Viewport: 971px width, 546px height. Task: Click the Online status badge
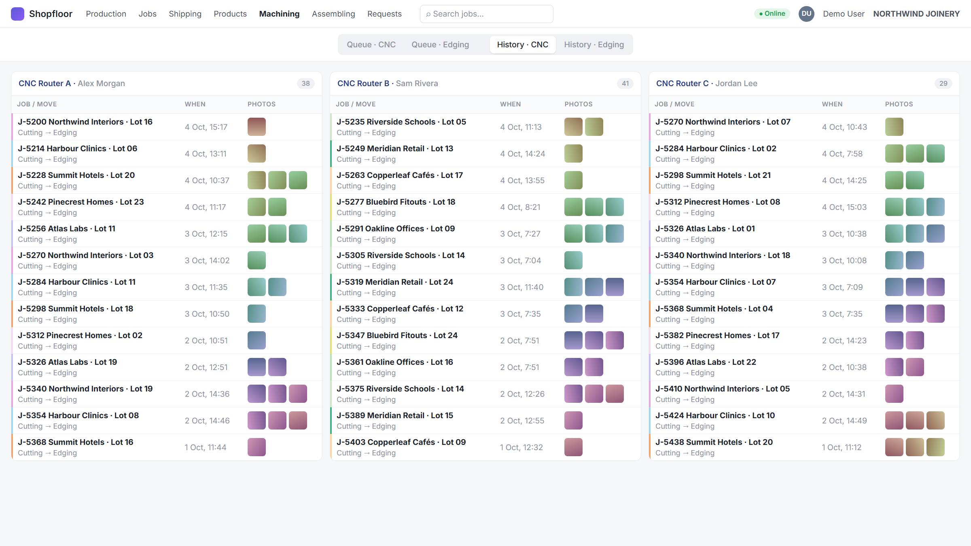pos(772,14)
